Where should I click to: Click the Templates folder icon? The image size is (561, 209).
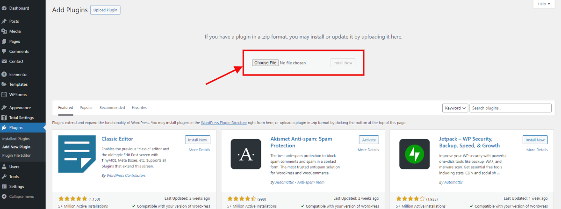pyautogui.click(x=4, y=84)
